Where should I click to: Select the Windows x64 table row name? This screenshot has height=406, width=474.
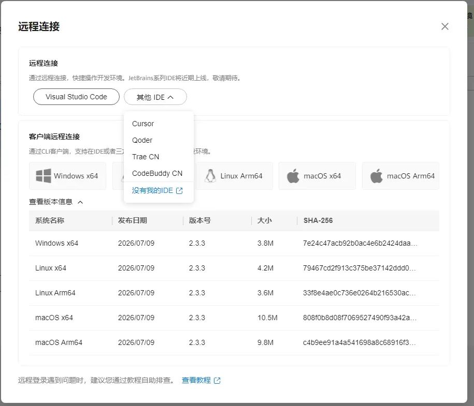point(56,243)
